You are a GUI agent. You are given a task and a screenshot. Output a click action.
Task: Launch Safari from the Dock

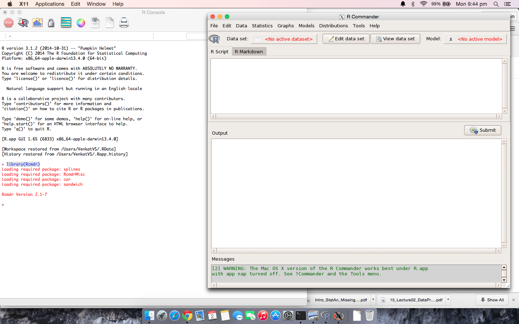pyautogui.click(x=174, y=316)
